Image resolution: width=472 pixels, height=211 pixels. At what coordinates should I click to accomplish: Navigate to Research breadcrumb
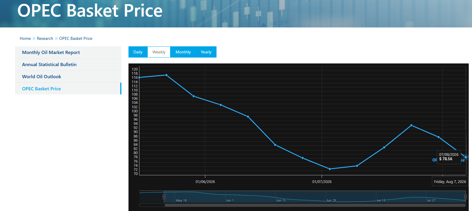point(45,38)
